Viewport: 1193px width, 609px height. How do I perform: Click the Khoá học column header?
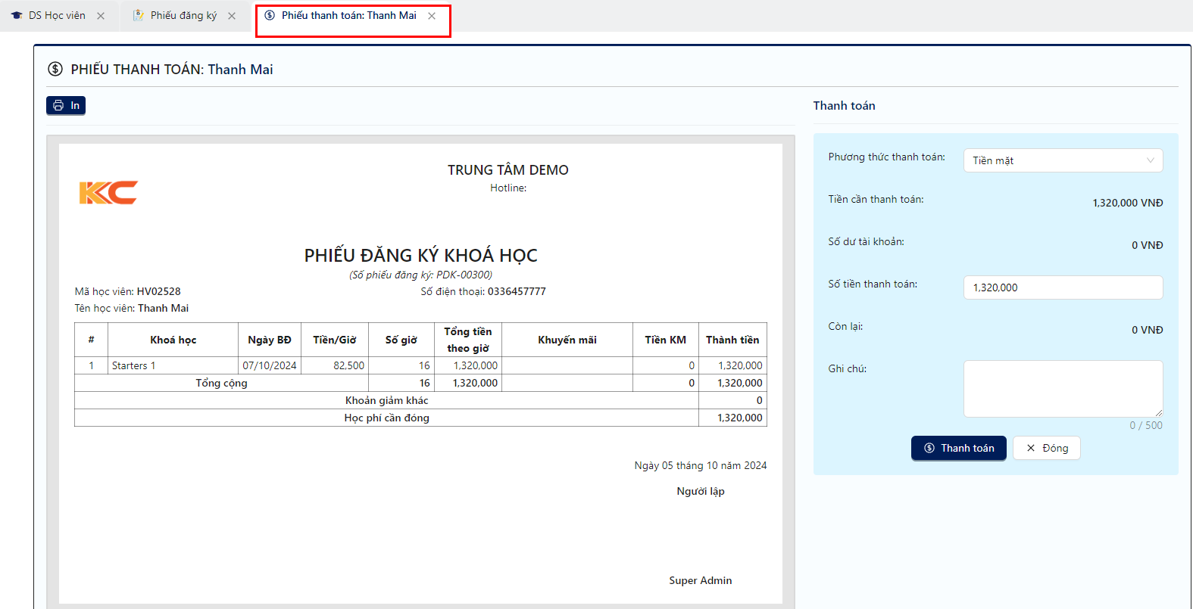point(173,340)
